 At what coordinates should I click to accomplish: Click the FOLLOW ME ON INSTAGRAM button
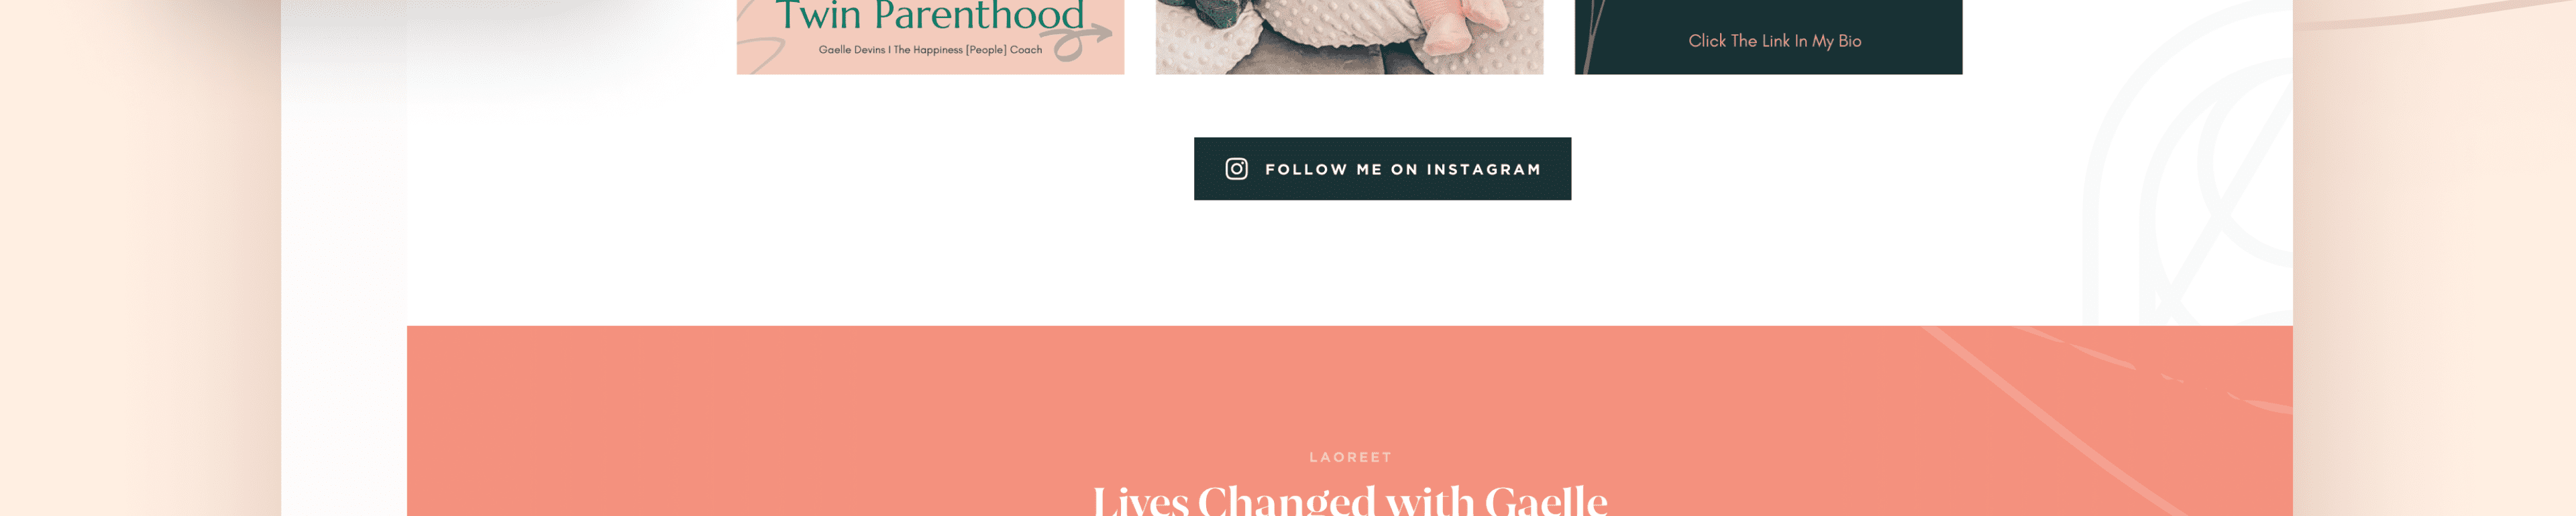tap(1382, 169)
